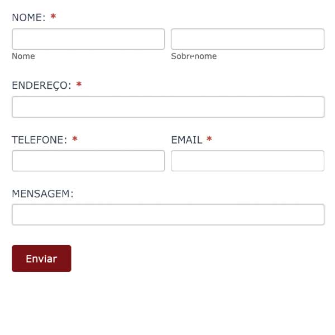Click the TELEFONE label text
Image resolution: width=335 pixels, height=335 pixels.
point(39,140)
